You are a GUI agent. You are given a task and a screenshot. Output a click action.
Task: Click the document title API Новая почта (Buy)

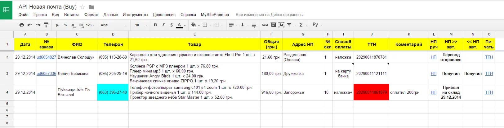(47, 6)
